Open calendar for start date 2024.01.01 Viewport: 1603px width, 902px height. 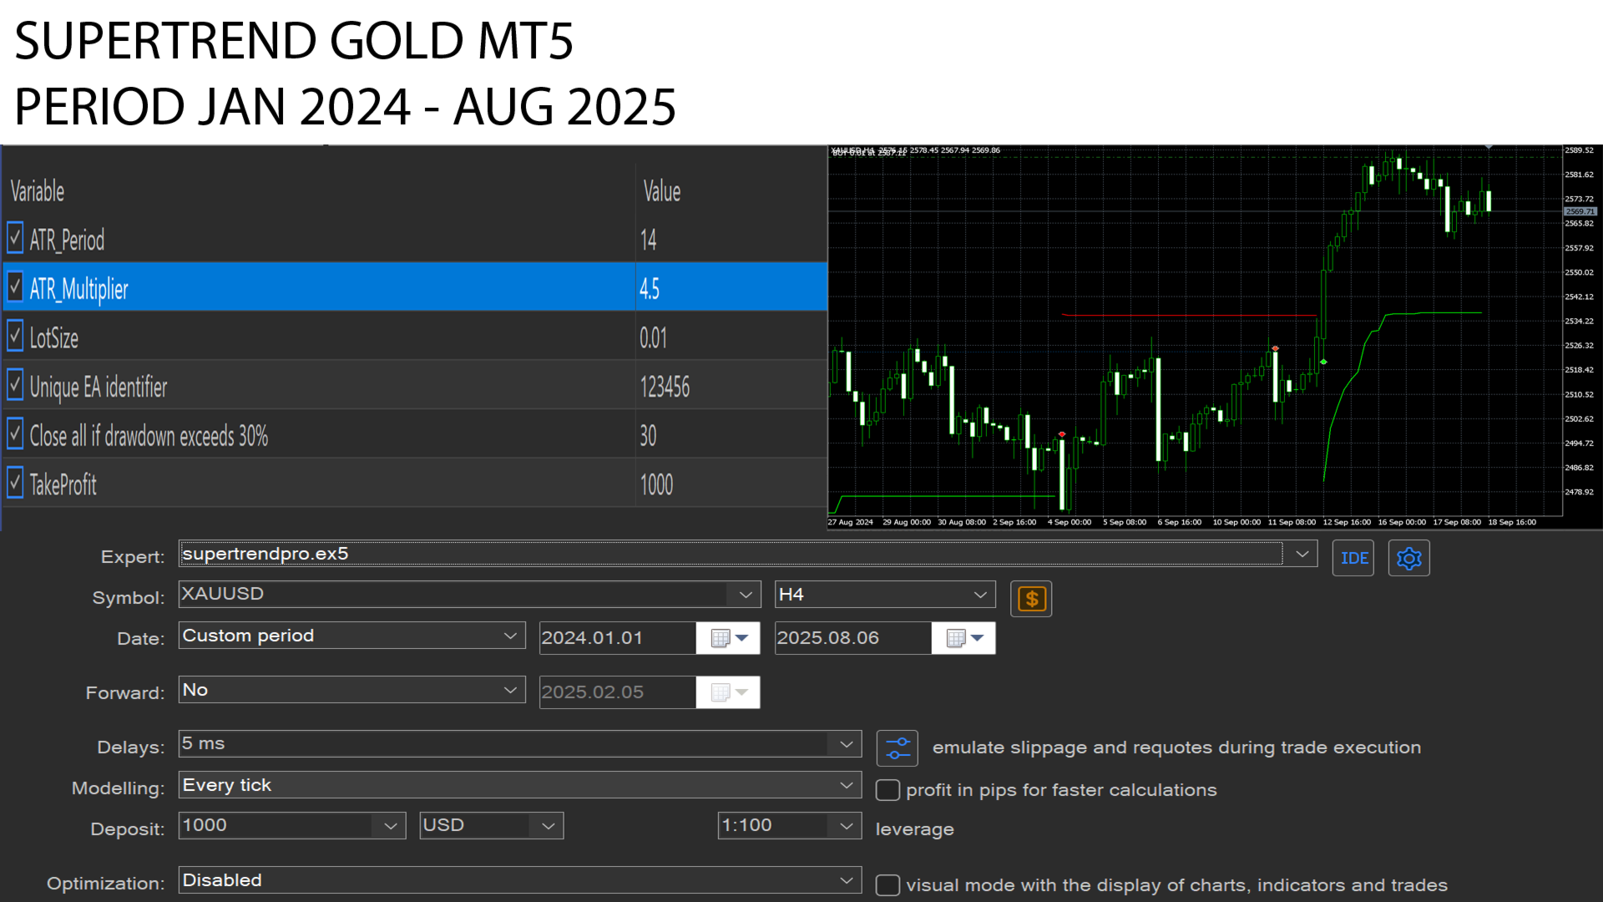[x=728, y=638]
